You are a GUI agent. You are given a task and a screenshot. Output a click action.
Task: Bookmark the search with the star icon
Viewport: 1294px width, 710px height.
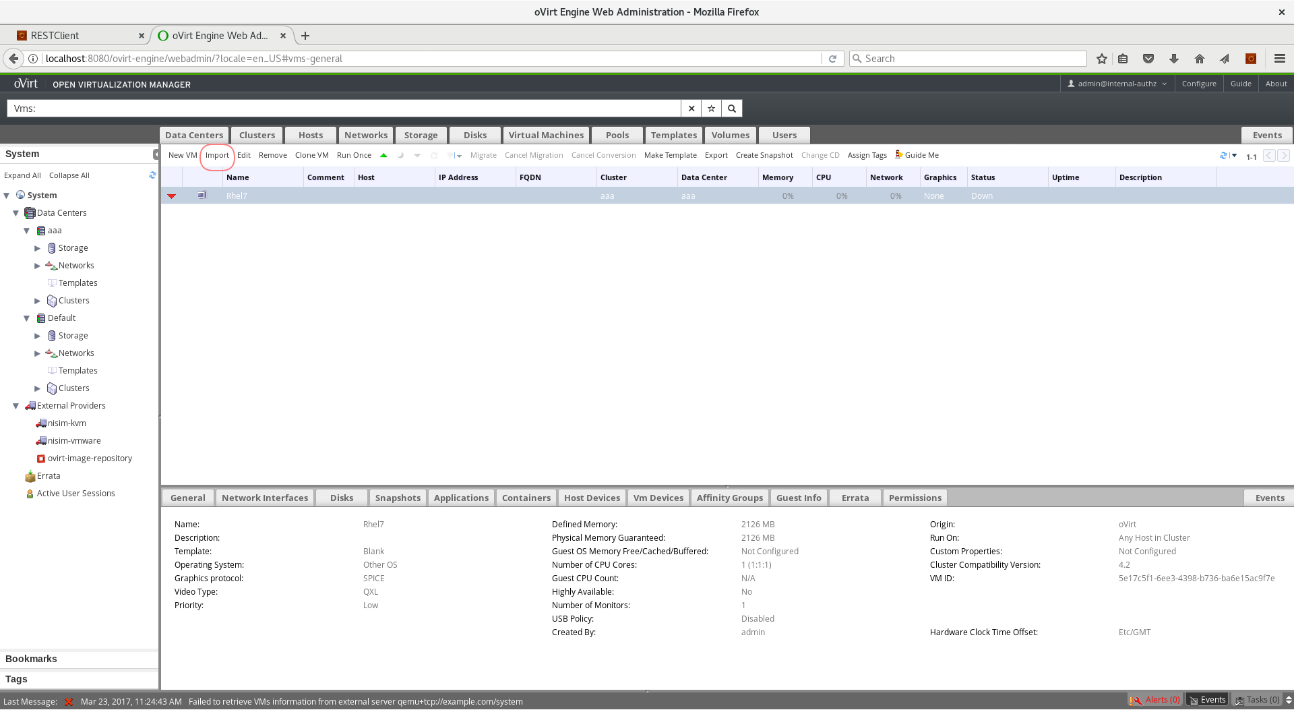(711, 109)
